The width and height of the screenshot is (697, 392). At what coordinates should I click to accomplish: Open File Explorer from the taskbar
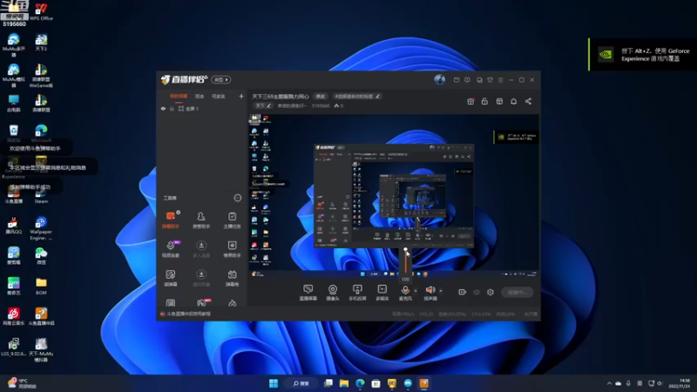(344, 383)
